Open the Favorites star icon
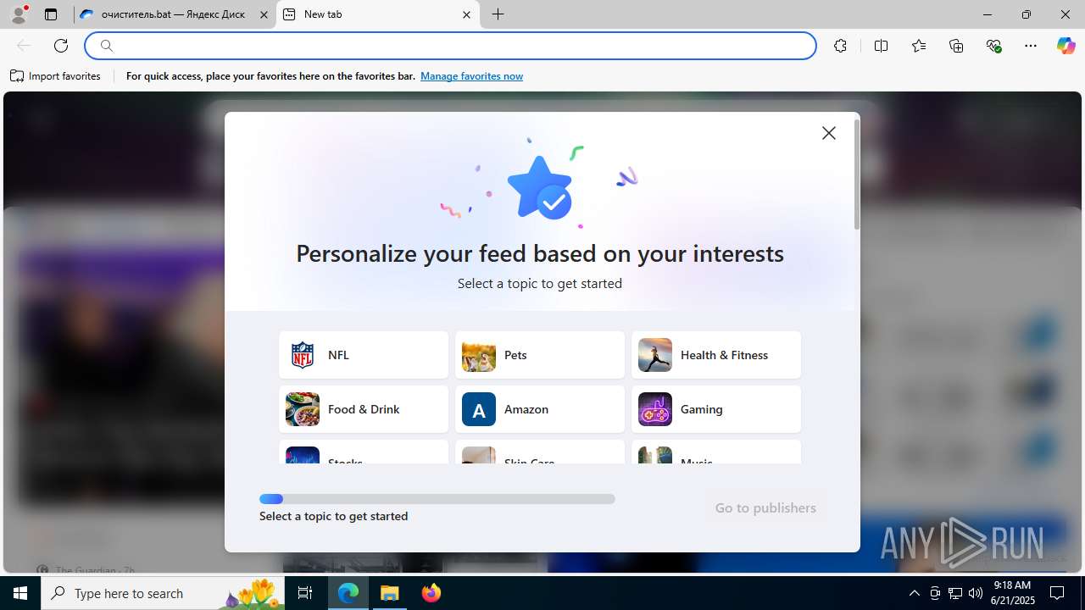Screen dimensions: 1085x610 pos(919,46)
